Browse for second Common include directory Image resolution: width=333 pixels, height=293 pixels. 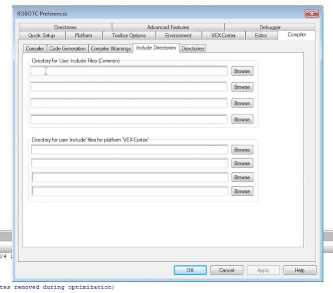(242, 87)
